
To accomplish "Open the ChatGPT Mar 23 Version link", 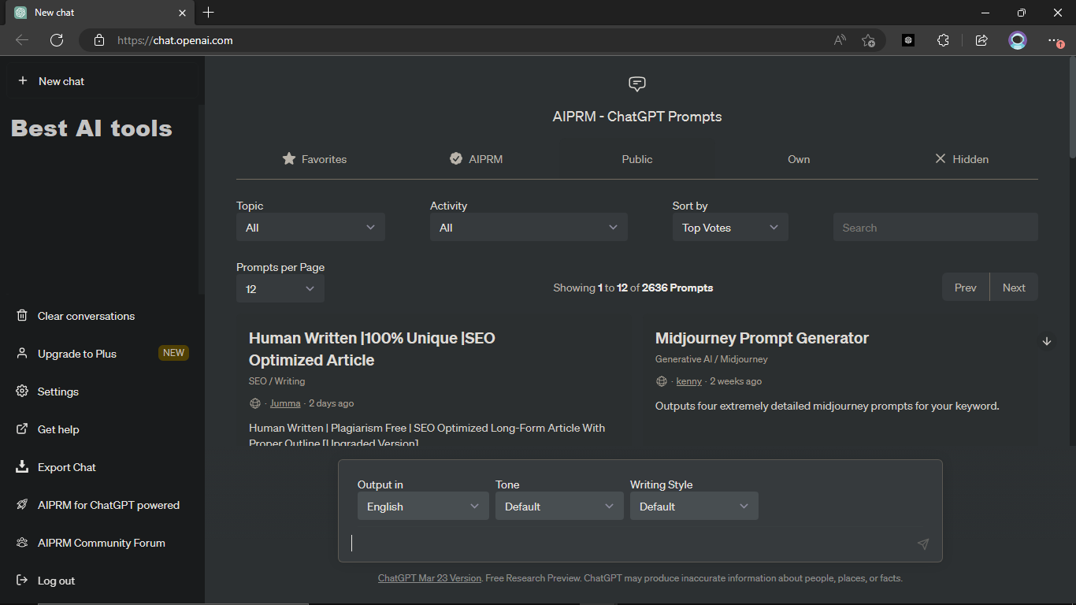I will click(429, 578).
